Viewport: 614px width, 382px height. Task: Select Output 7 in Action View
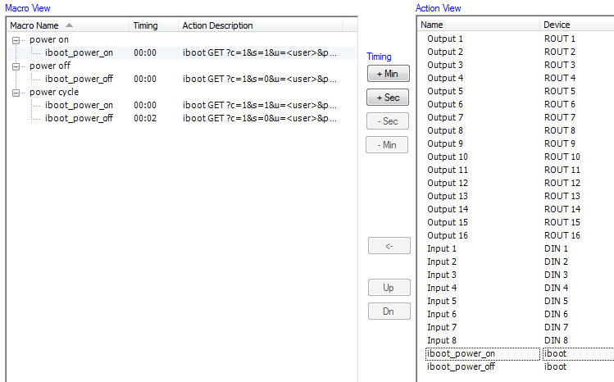click(x=445, y=117)
